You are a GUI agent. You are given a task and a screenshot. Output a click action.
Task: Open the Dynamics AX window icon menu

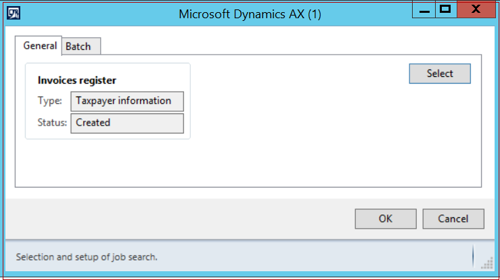(14, 13)
